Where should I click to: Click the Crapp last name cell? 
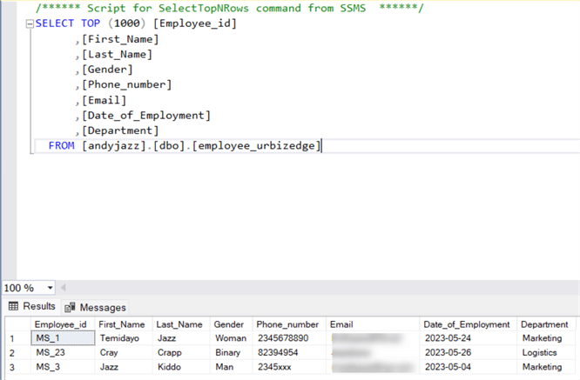pyautogui.click(x=181, y=353)
